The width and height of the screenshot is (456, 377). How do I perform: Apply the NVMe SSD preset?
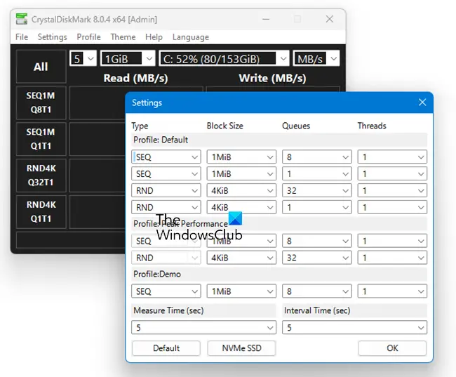coord(241,348)
